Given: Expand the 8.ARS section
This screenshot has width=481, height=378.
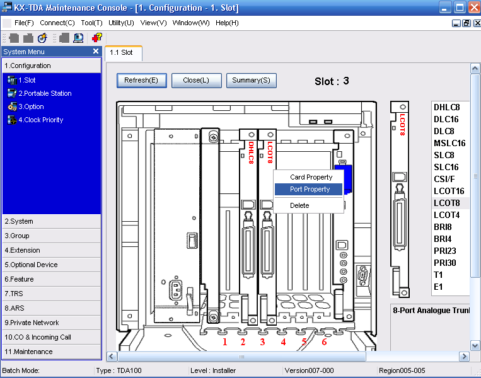Looking at the screenshot, I should coord(52,308).
